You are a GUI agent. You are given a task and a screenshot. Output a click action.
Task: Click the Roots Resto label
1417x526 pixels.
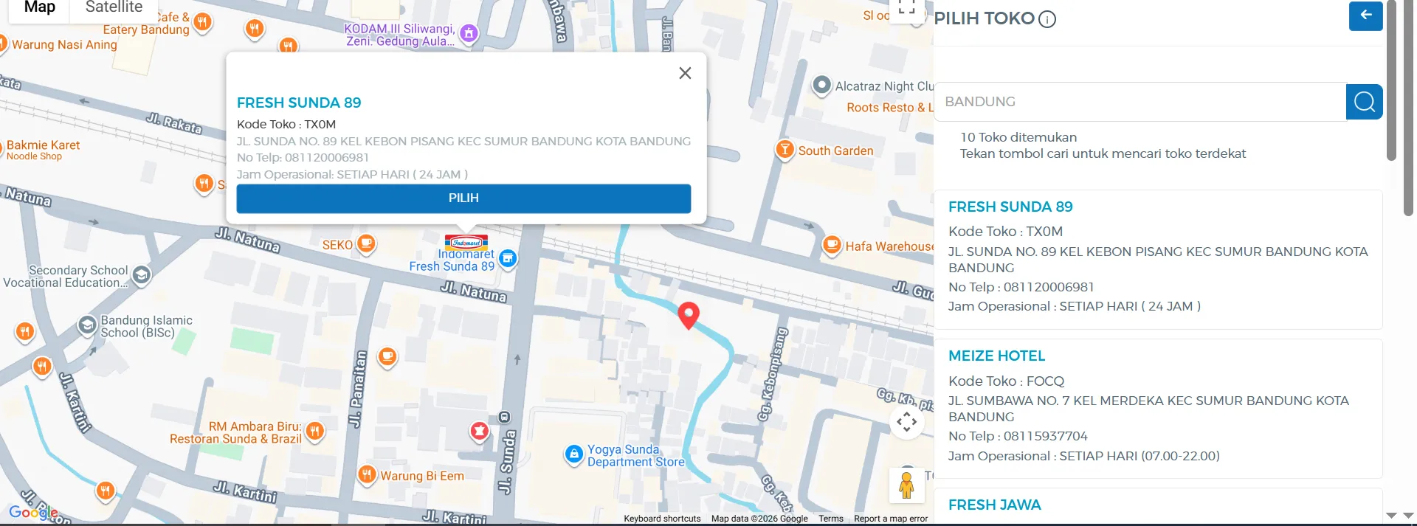[889, 108]
